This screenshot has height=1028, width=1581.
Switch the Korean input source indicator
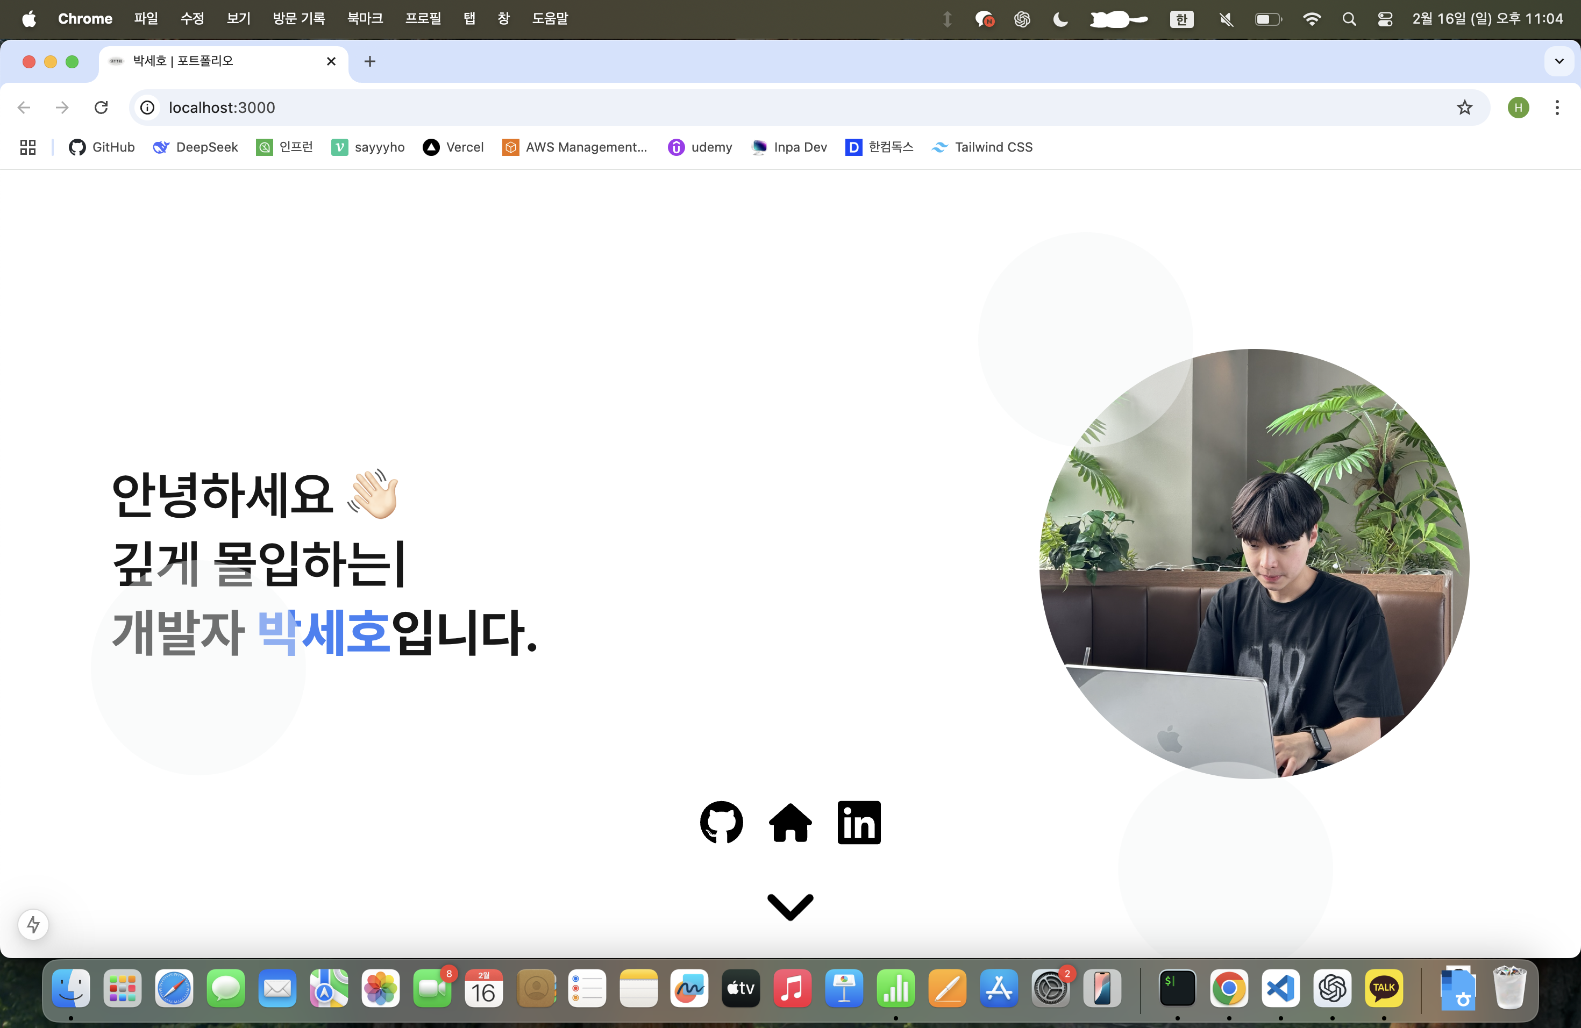click(1181, 19)
